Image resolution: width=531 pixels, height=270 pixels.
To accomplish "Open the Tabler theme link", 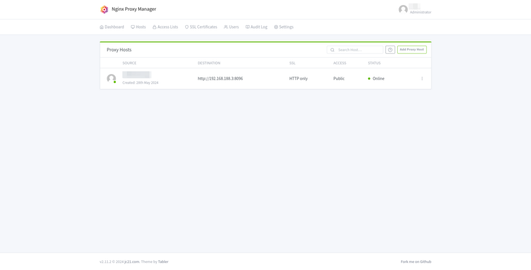I will coord(163,262).
